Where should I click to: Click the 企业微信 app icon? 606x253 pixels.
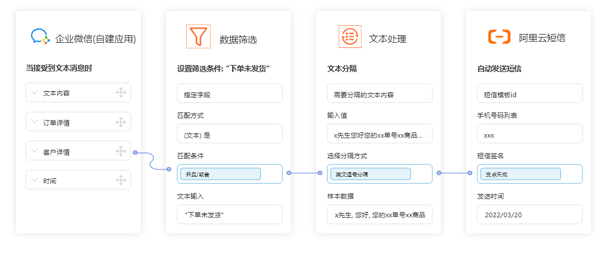point(40,37)
